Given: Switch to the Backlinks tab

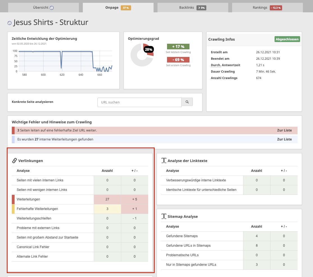Looking at the screenshot, I should coord(193,8).
